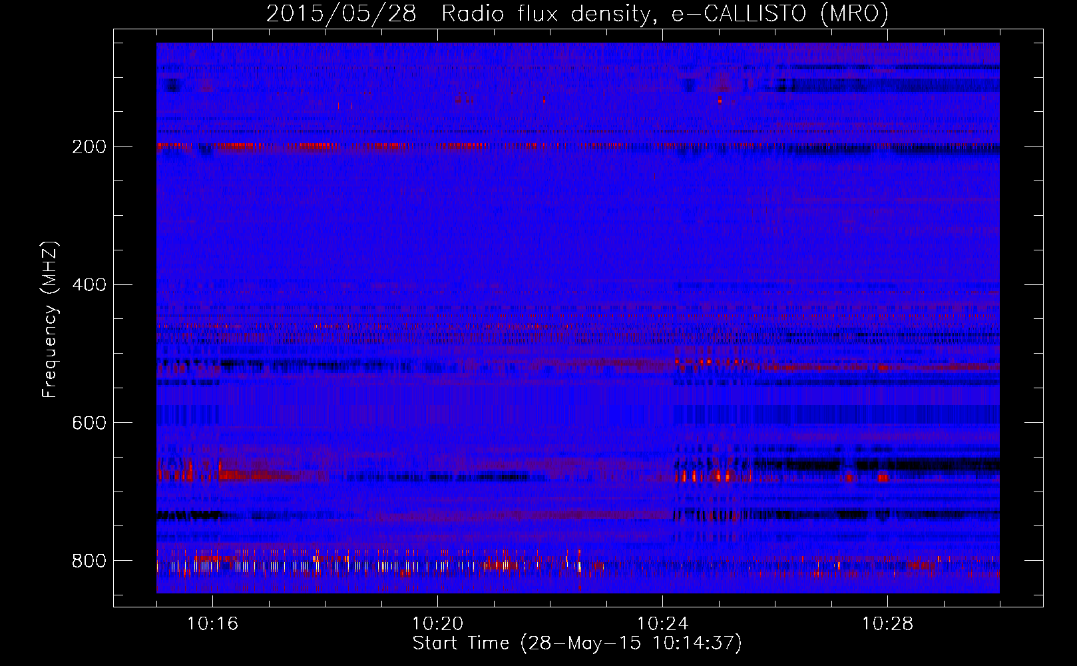Click the 400 frequency tick label

[89, 285]
